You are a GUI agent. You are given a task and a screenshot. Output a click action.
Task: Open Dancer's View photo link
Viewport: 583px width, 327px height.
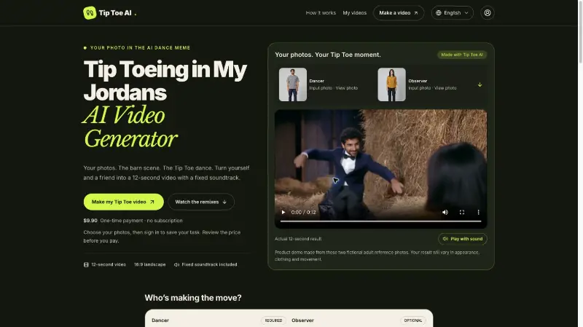347,88
